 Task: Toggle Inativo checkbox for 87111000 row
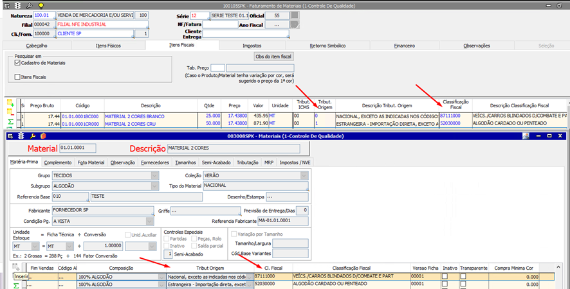tap(445, 277)
